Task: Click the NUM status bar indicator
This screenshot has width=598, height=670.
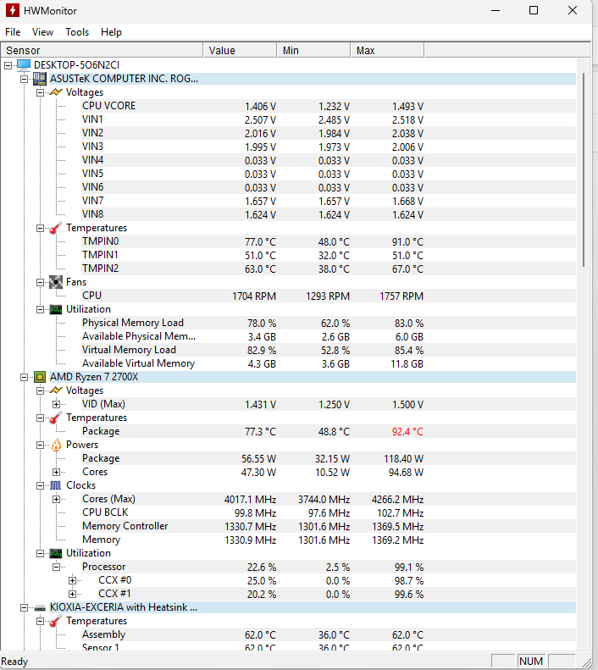Action: tap(531, 661)
